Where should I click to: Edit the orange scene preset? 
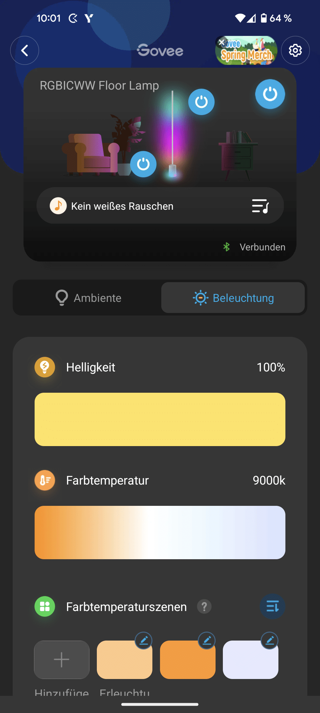coord(207,640)
